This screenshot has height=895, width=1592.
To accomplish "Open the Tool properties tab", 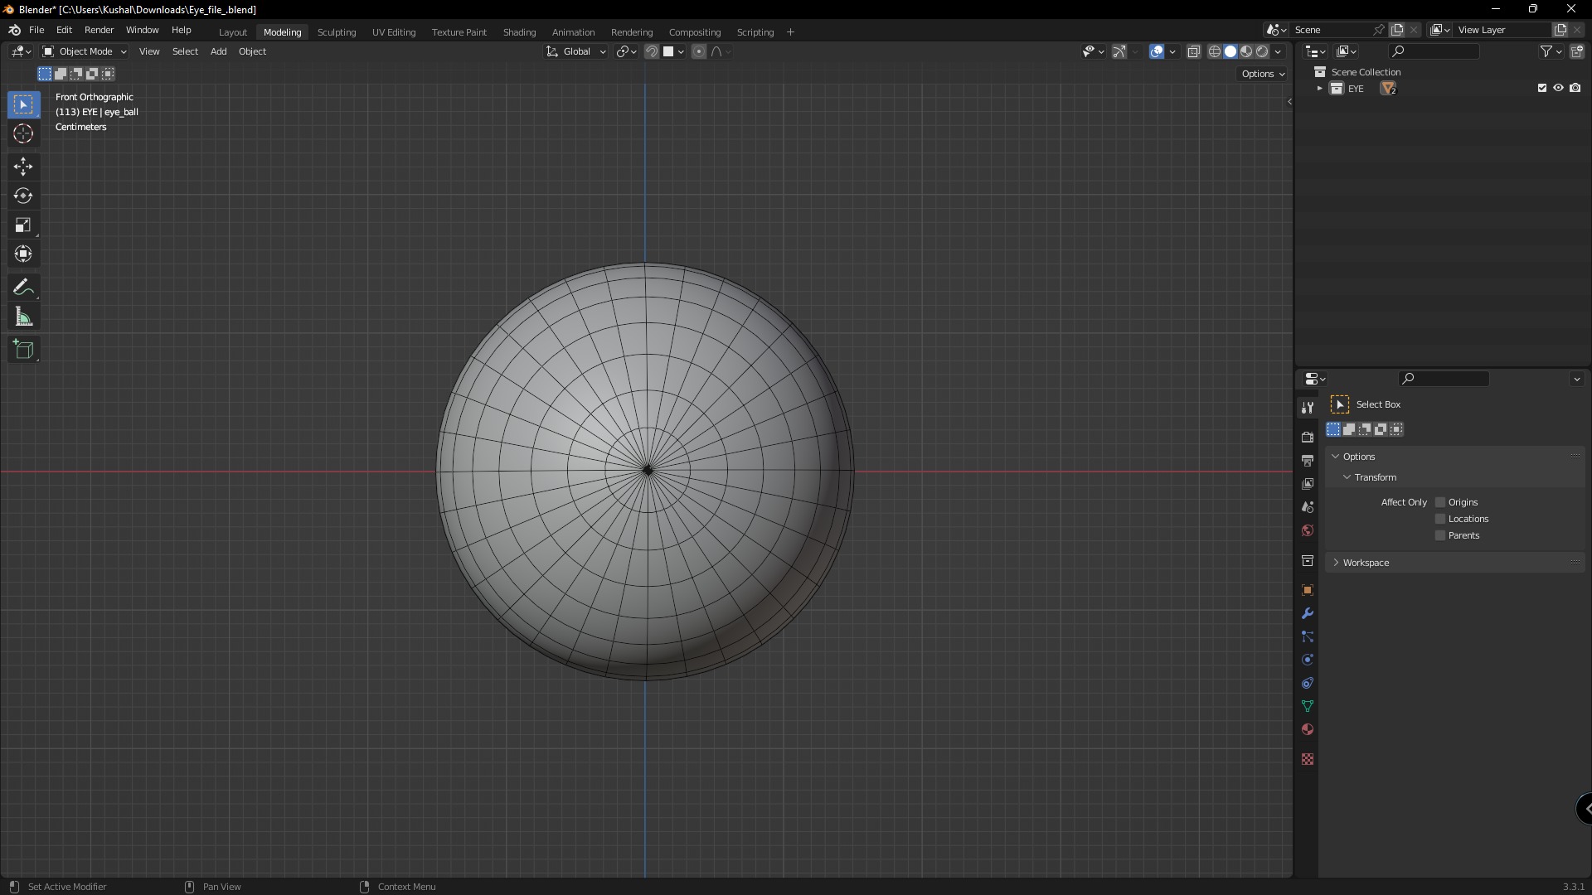I will coord(1308,408).
